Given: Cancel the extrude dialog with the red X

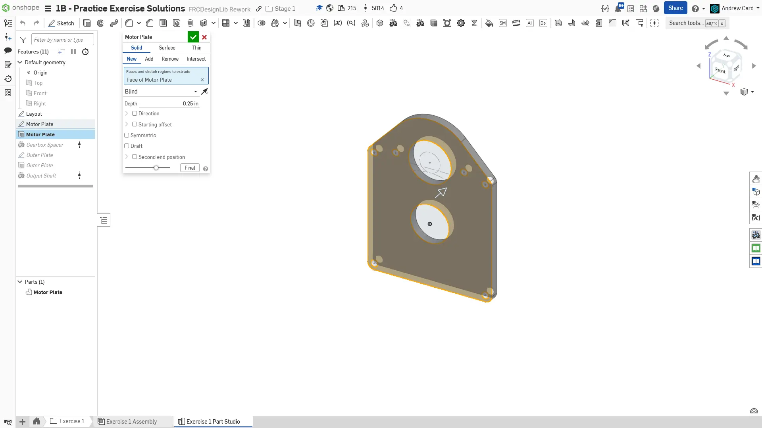Looking at the screenshot, I should tap(204, 37).
